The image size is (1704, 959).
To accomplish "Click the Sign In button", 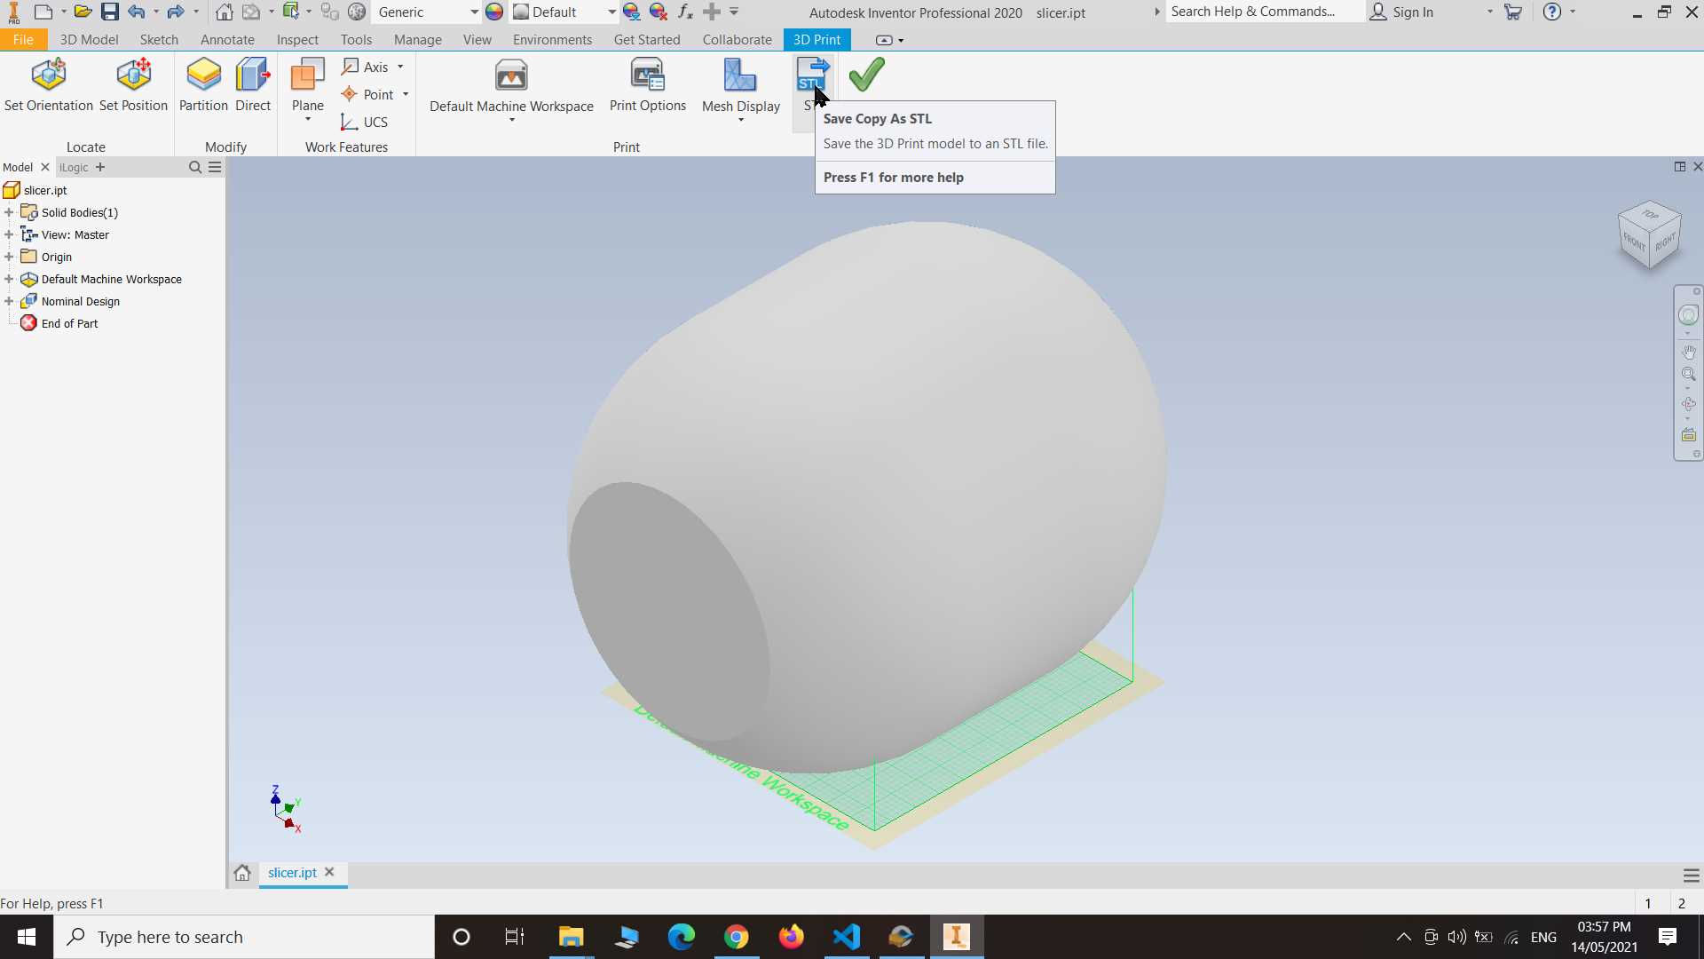I will click(x=1402, y=12).
